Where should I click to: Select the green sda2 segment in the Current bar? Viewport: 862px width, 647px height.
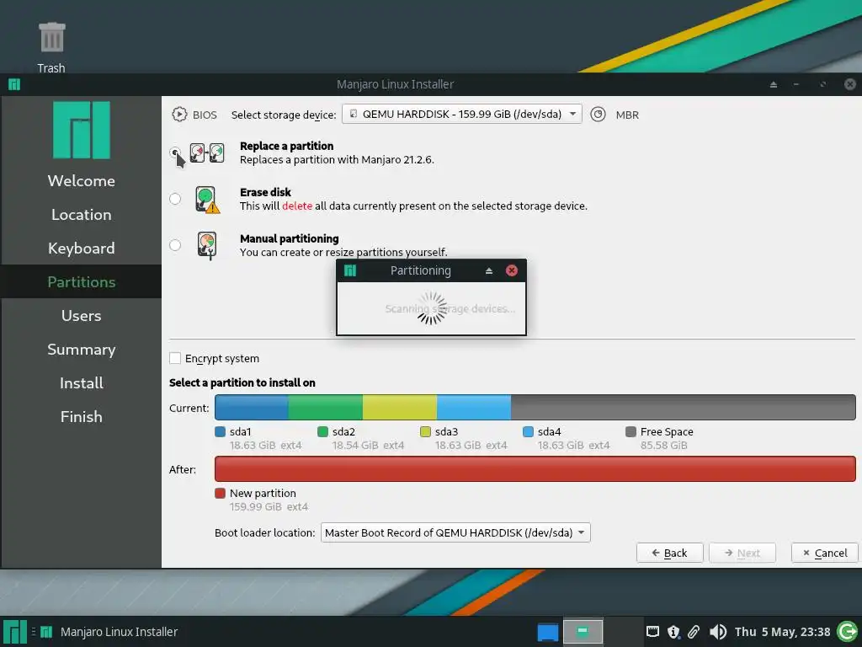click(x=326, y=408)
